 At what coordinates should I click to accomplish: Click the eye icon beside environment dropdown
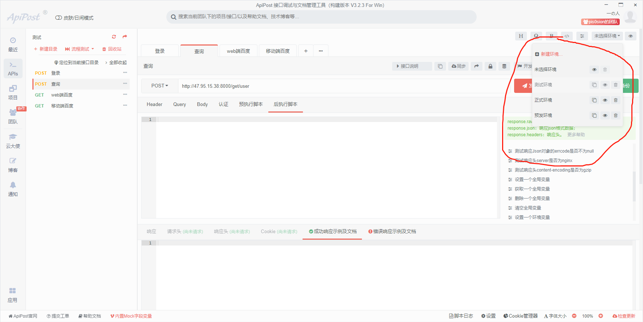point(631,36)
